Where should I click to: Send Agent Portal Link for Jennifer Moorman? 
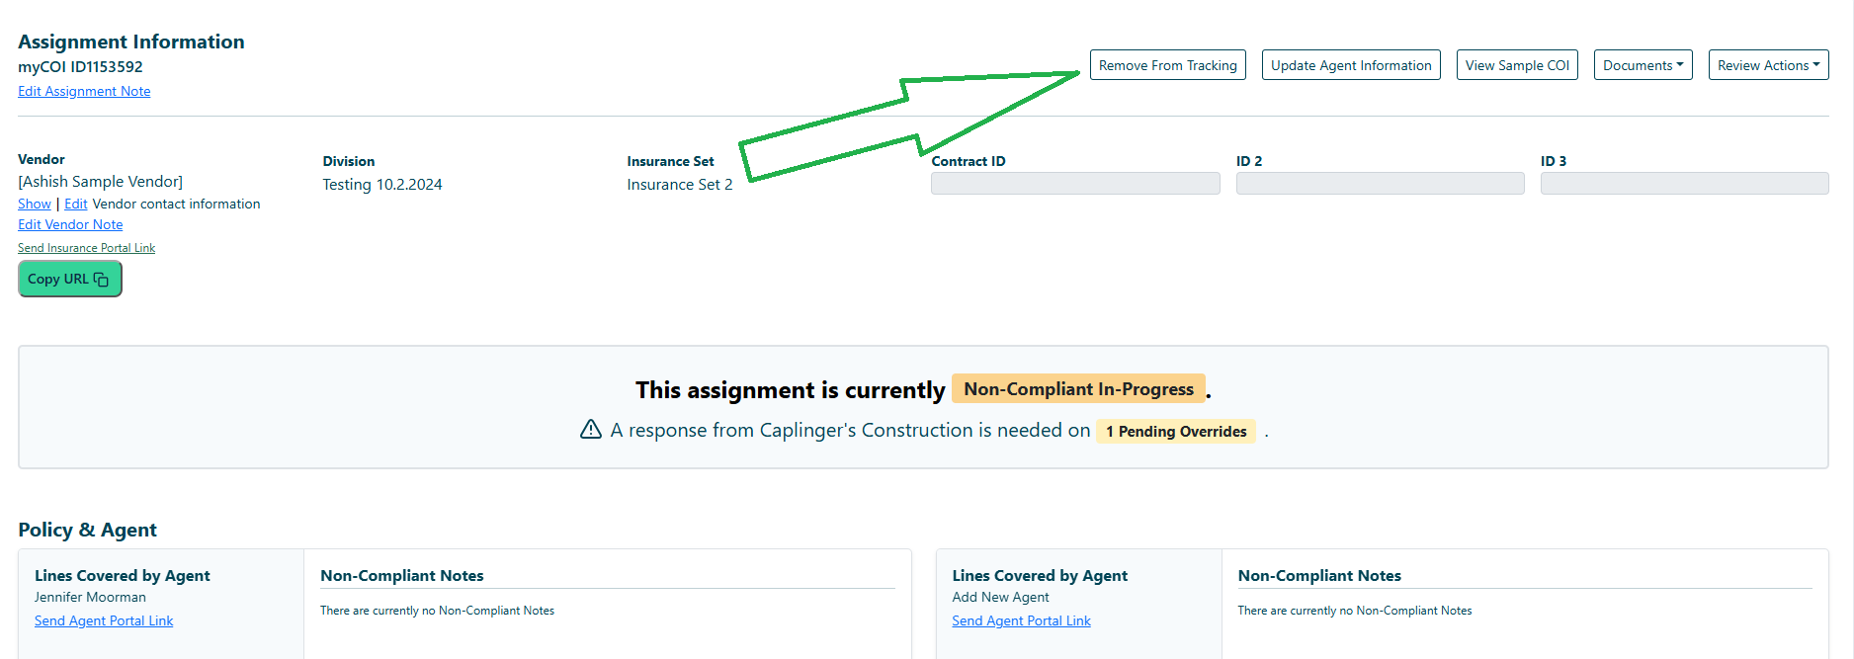point(104,620)
